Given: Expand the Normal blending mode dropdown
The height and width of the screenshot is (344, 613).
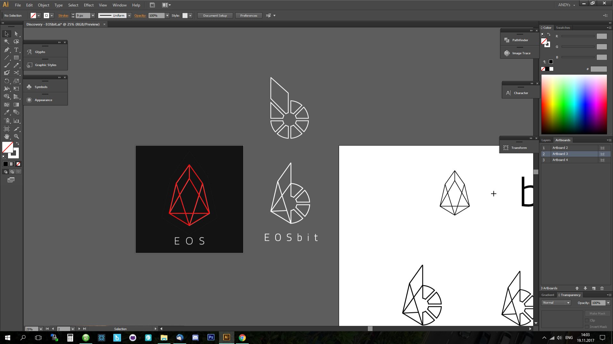Looking at the screenshot, I should coord(568,303).
